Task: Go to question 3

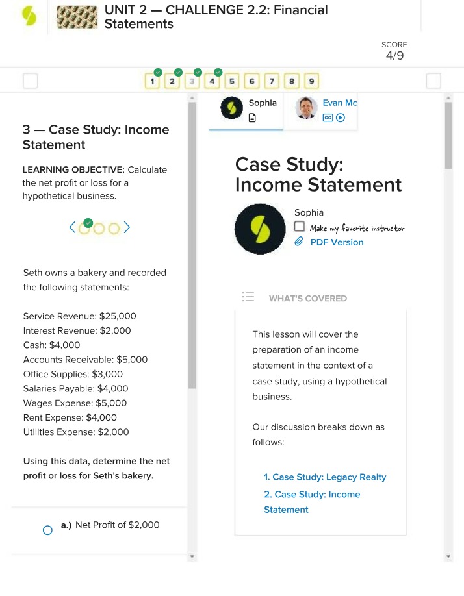Action: pos(192,81)
